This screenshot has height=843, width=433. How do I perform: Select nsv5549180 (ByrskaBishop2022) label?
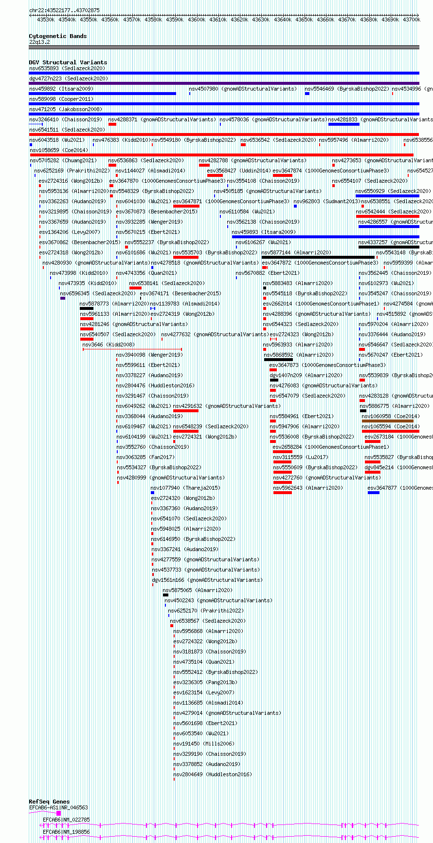[193, 140]
